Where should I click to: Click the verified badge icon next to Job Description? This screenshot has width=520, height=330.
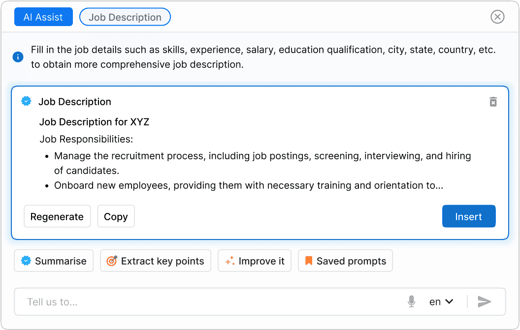coord(26,101)
